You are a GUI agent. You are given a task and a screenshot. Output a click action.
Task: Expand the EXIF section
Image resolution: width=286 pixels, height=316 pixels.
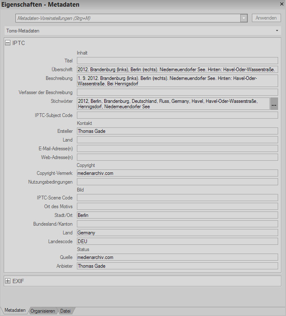tap(8, 281)
